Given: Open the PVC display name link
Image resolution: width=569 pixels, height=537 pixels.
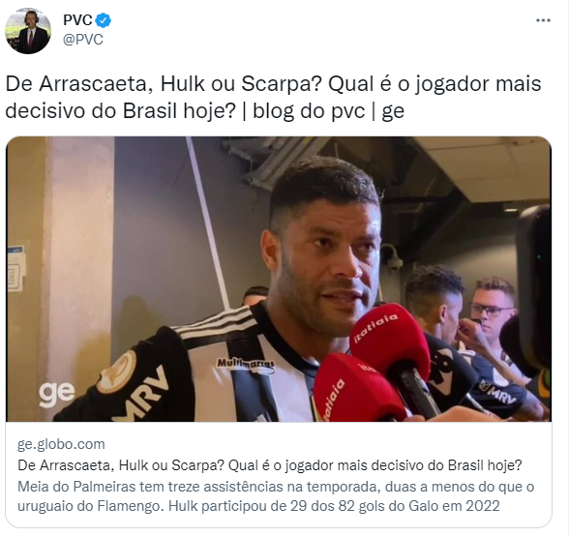Looking at the screenshot, I should coord(77,20).
